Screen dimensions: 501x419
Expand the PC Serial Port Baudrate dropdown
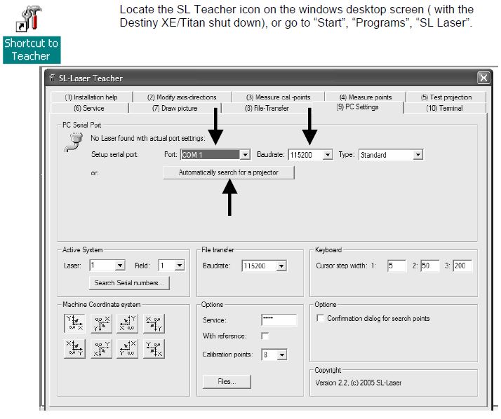pos(327,155)
